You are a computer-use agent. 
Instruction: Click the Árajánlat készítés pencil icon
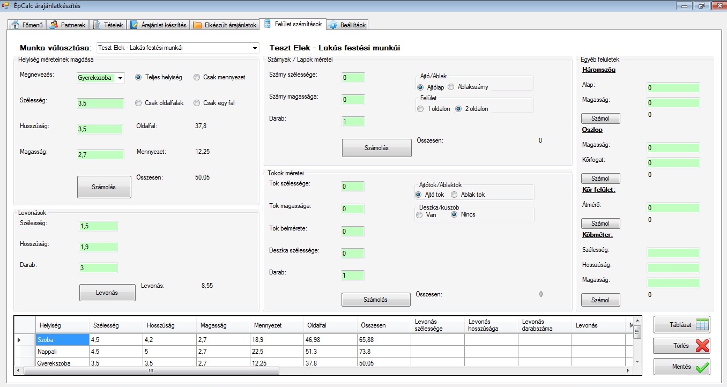[134, 25]
